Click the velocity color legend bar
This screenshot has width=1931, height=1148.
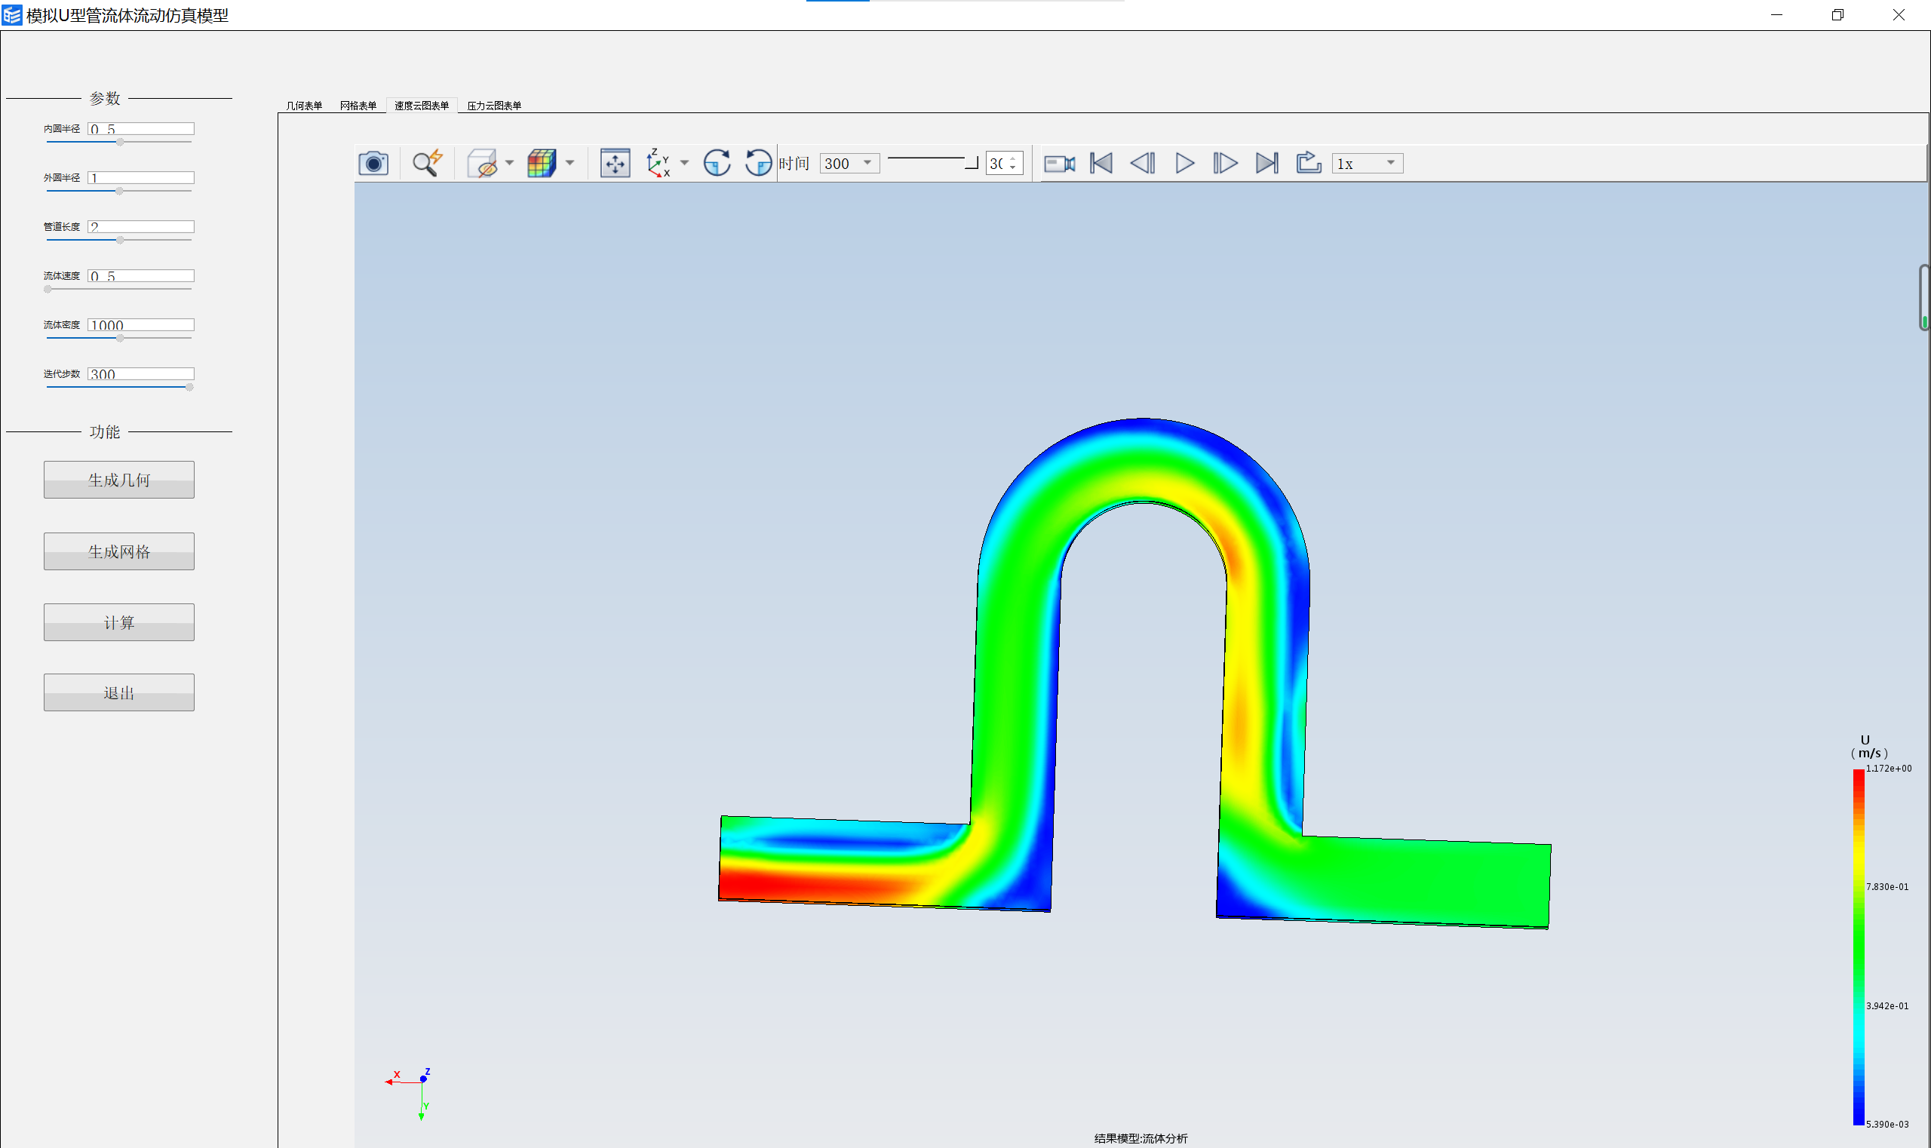point(1859,947)
